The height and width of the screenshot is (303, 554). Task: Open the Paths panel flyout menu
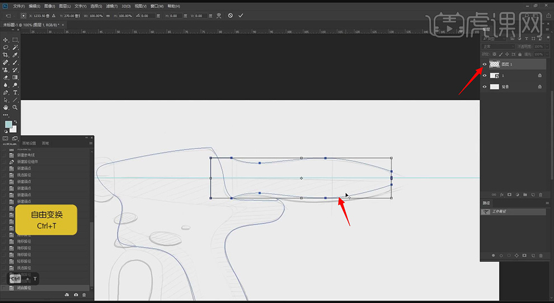547,203
